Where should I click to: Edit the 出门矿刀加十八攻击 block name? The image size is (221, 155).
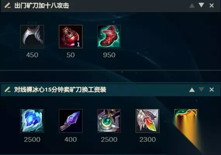(x=7, y=5)
